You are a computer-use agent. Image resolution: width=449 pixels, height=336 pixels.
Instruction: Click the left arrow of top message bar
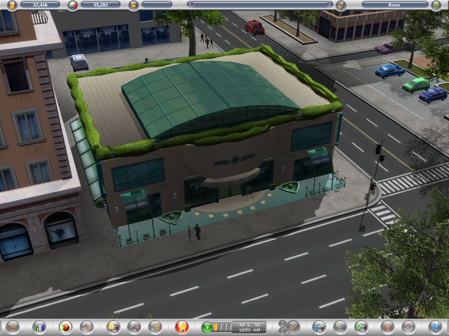[190, 4]
